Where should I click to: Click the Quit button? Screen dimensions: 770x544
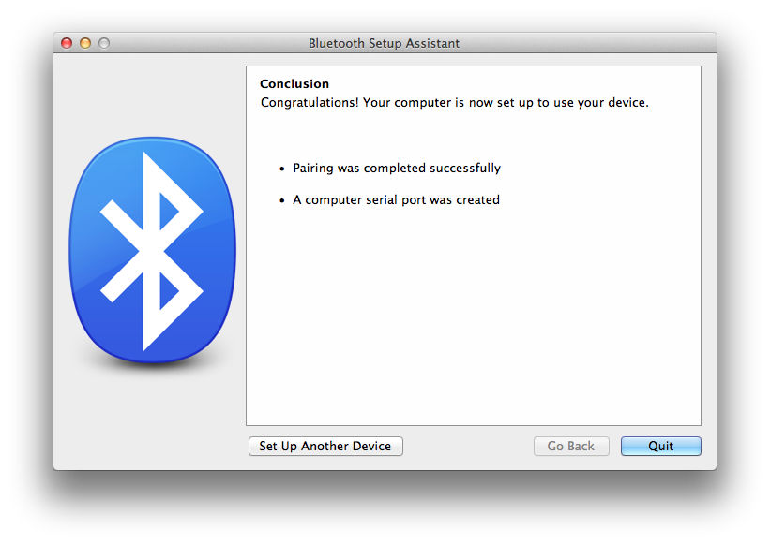coord(660,446)
